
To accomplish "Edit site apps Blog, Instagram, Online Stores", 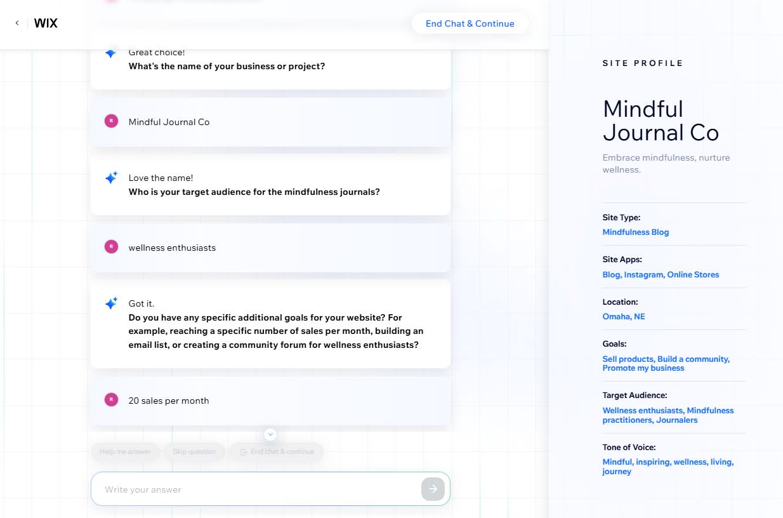I will point(661,275).
